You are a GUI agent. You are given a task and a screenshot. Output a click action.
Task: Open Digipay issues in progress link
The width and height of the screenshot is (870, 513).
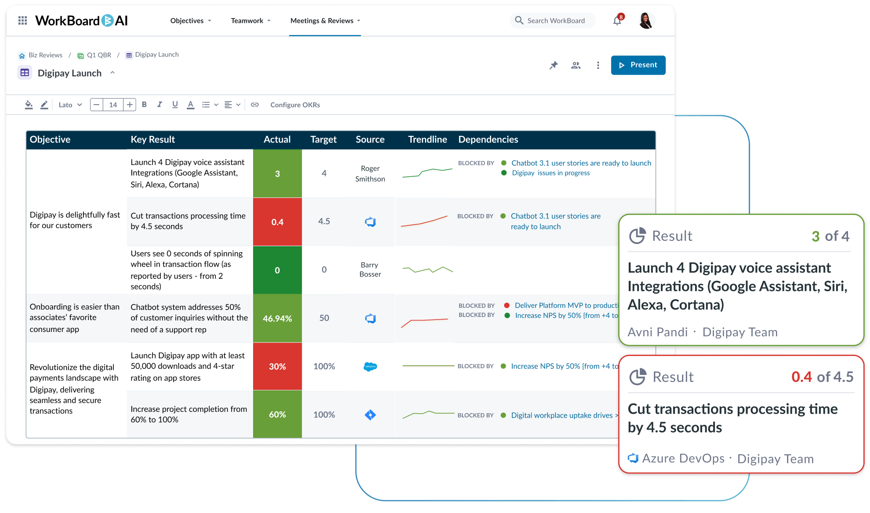[x=551, y=173]
